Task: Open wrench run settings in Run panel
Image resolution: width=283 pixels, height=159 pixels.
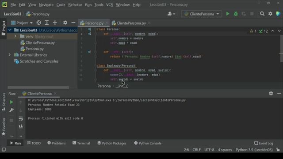Action: [x=11, y=110]
